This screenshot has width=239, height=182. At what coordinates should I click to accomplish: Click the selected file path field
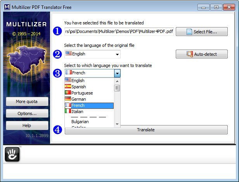(x=119, y=31)
